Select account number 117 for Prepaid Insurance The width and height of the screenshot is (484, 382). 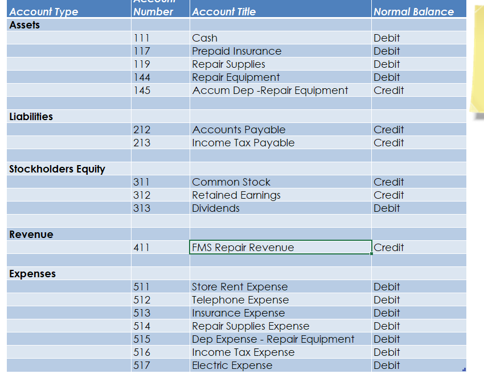(x=141, y=51)
